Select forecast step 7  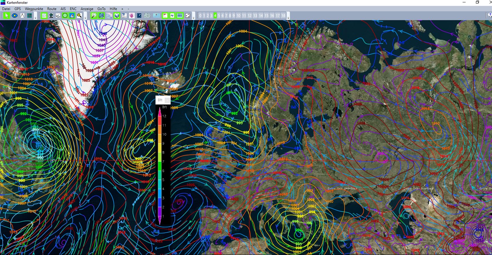pyautogui.click(x=226, y=15)
